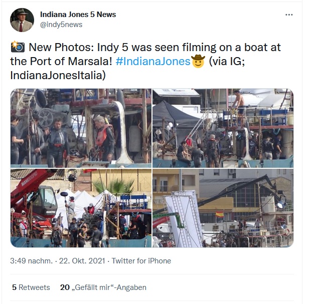Click the retweet count number 5
Screen dimensions: 316x304
click(14, 287)
